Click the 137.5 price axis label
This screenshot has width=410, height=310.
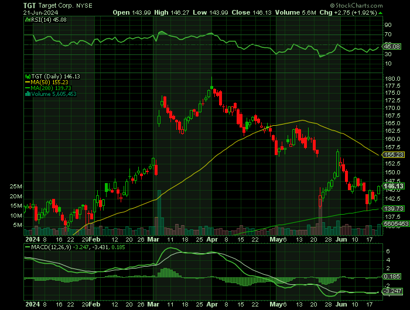point(393,217)
